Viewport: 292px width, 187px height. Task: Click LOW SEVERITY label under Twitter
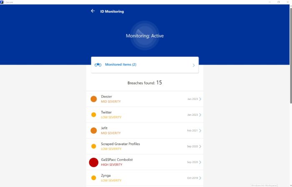111,117
